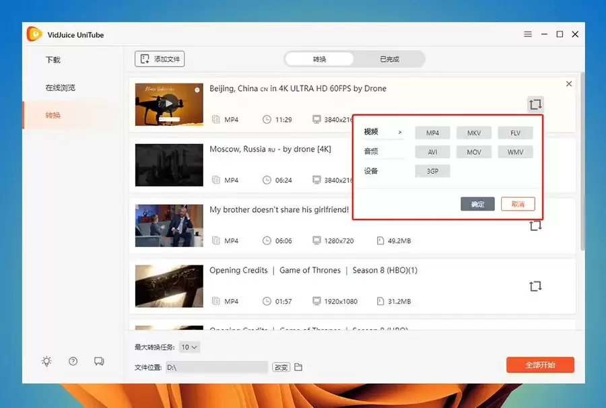
Task: Select the 音频 format category
Action: 372,151
